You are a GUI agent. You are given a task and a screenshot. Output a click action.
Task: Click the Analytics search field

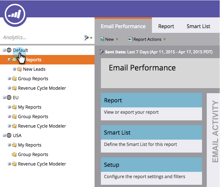[42, 38]
